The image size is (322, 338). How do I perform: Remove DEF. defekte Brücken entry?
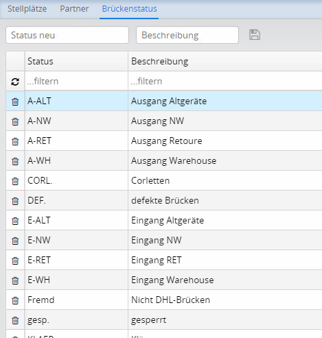pyautogui.click(x=15, y=201)
